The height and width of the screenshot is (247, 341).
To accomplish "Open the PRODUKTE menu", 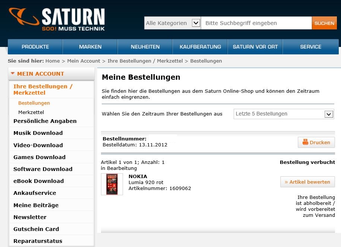I will [x=35, y=47].
